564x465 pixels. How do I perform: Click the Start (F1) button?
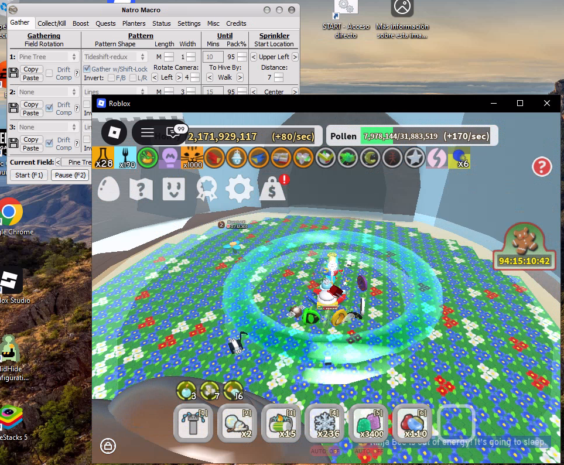point(29,175)
